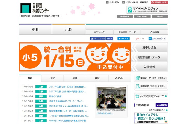This screenshot has width=187, height=124.
Task: Click the 入試 tag on 16/12/28 row
Action: point(41,101)
